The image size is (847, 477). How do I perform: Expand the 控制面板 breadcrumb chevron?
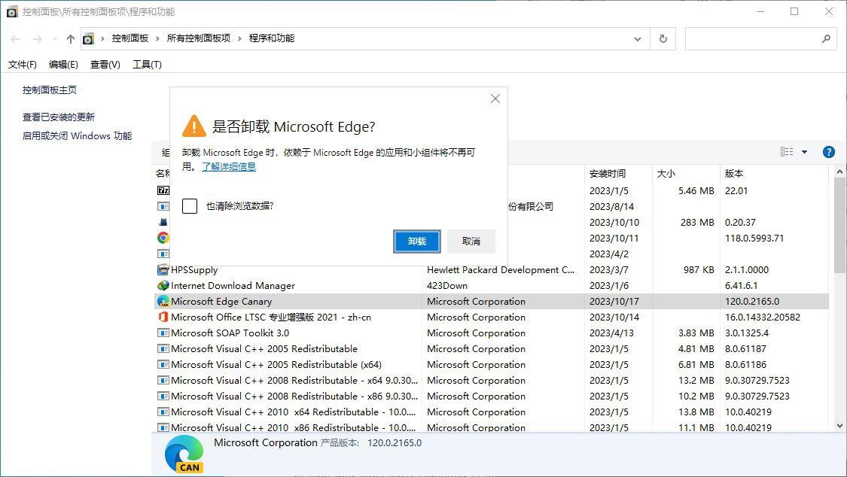(x=157, y=39)
